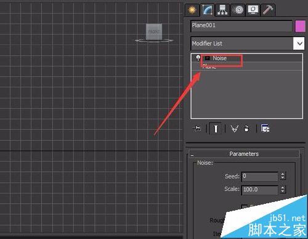Open the Modifier List dropdown
Image resolution: width=308 pixels, height=239 pixels.
(x=248, y=43)
